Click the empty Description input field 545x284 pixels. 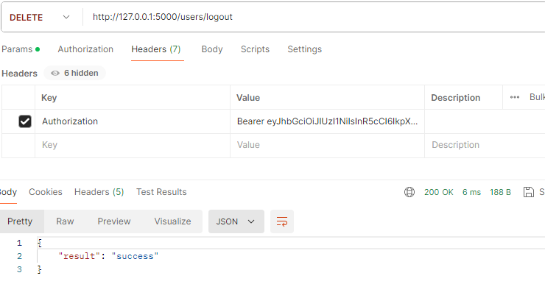485,145
